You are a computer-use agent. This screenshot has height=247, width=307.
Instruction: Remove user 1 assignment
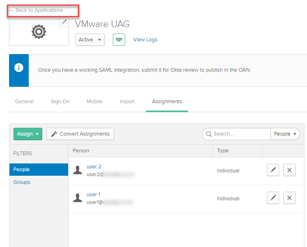(x=289, y=198)
